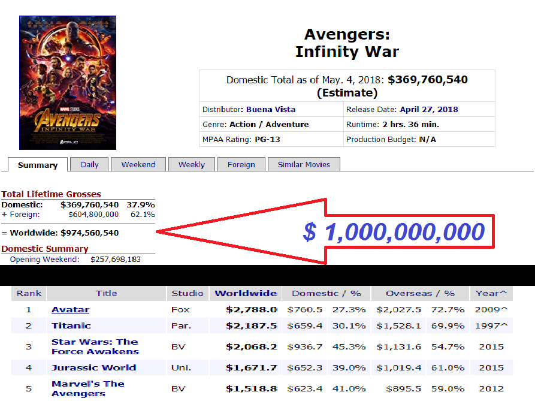The width and height of the screenshot is (535, 401).
Task: Select Avatar's worldwide gross $2,788.0
Action: (252, 309)
